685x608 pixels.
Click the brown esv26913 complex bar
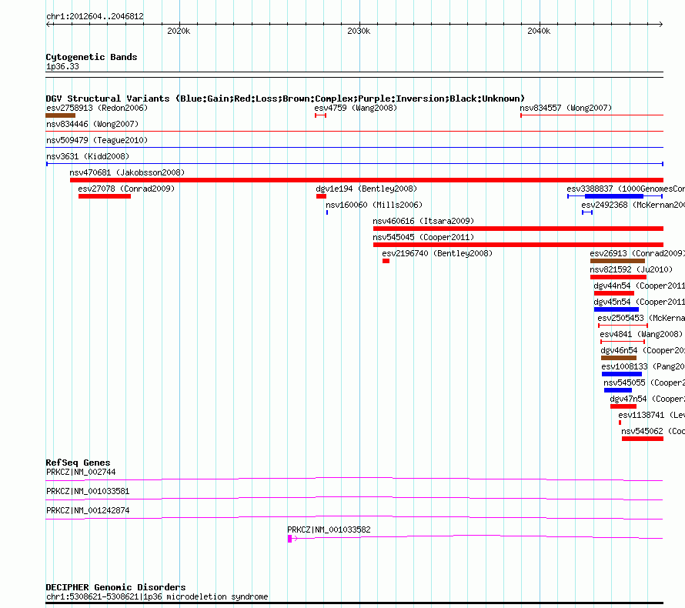[617, 261]
